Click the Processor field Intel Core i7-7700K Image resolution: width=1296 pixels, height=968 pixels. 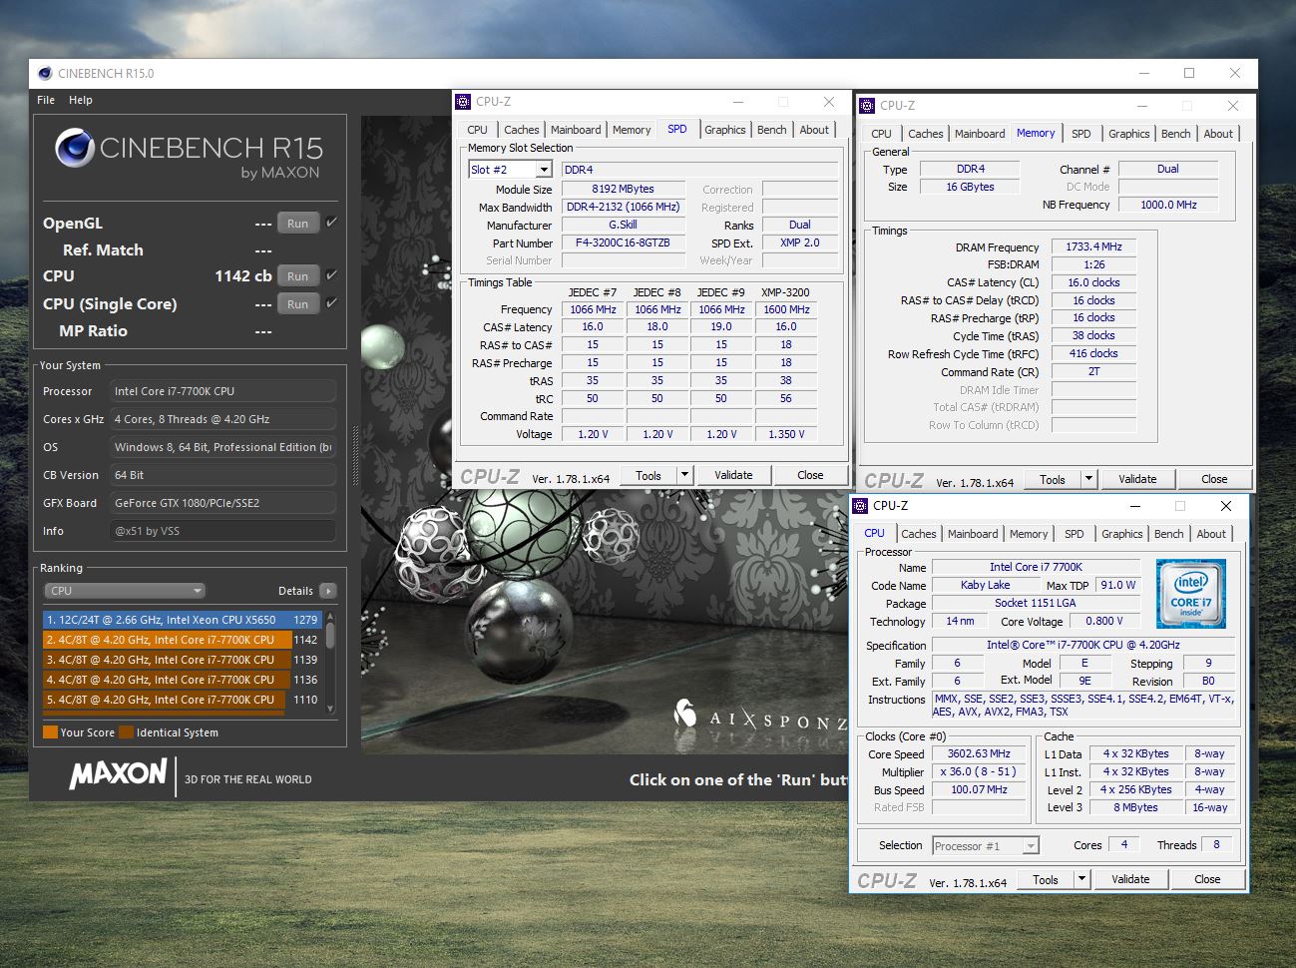(x=221, y=391)
